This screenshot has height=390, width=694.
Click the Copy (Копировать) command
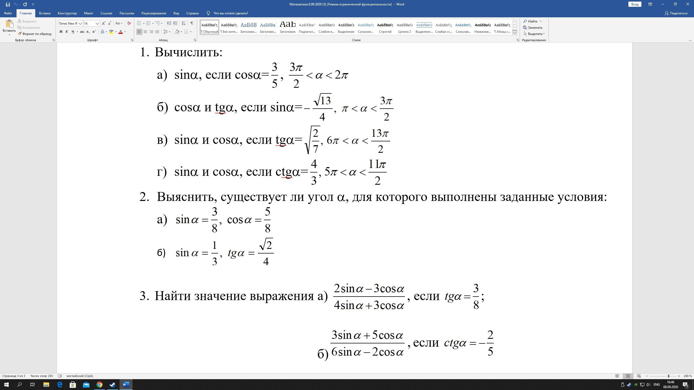tap(29, 27)
